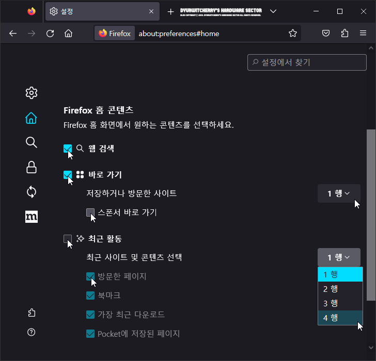Choose 3 행 in the dropdown list

[340, 303]
